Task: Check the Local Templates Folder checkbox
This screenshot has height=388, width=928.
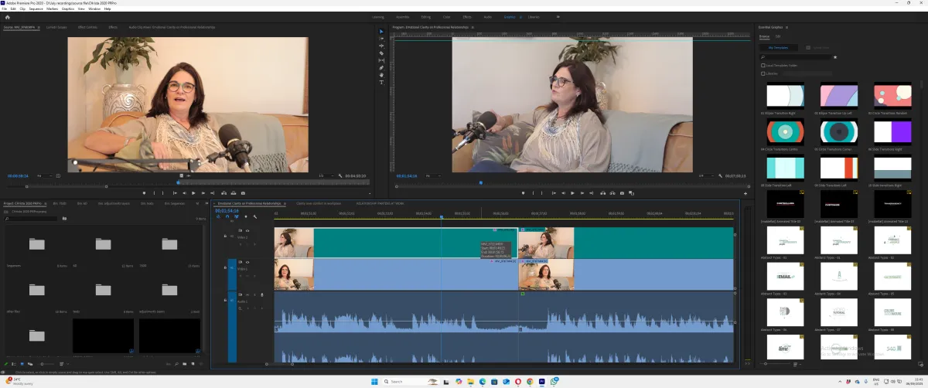Action: pos(763,65)
